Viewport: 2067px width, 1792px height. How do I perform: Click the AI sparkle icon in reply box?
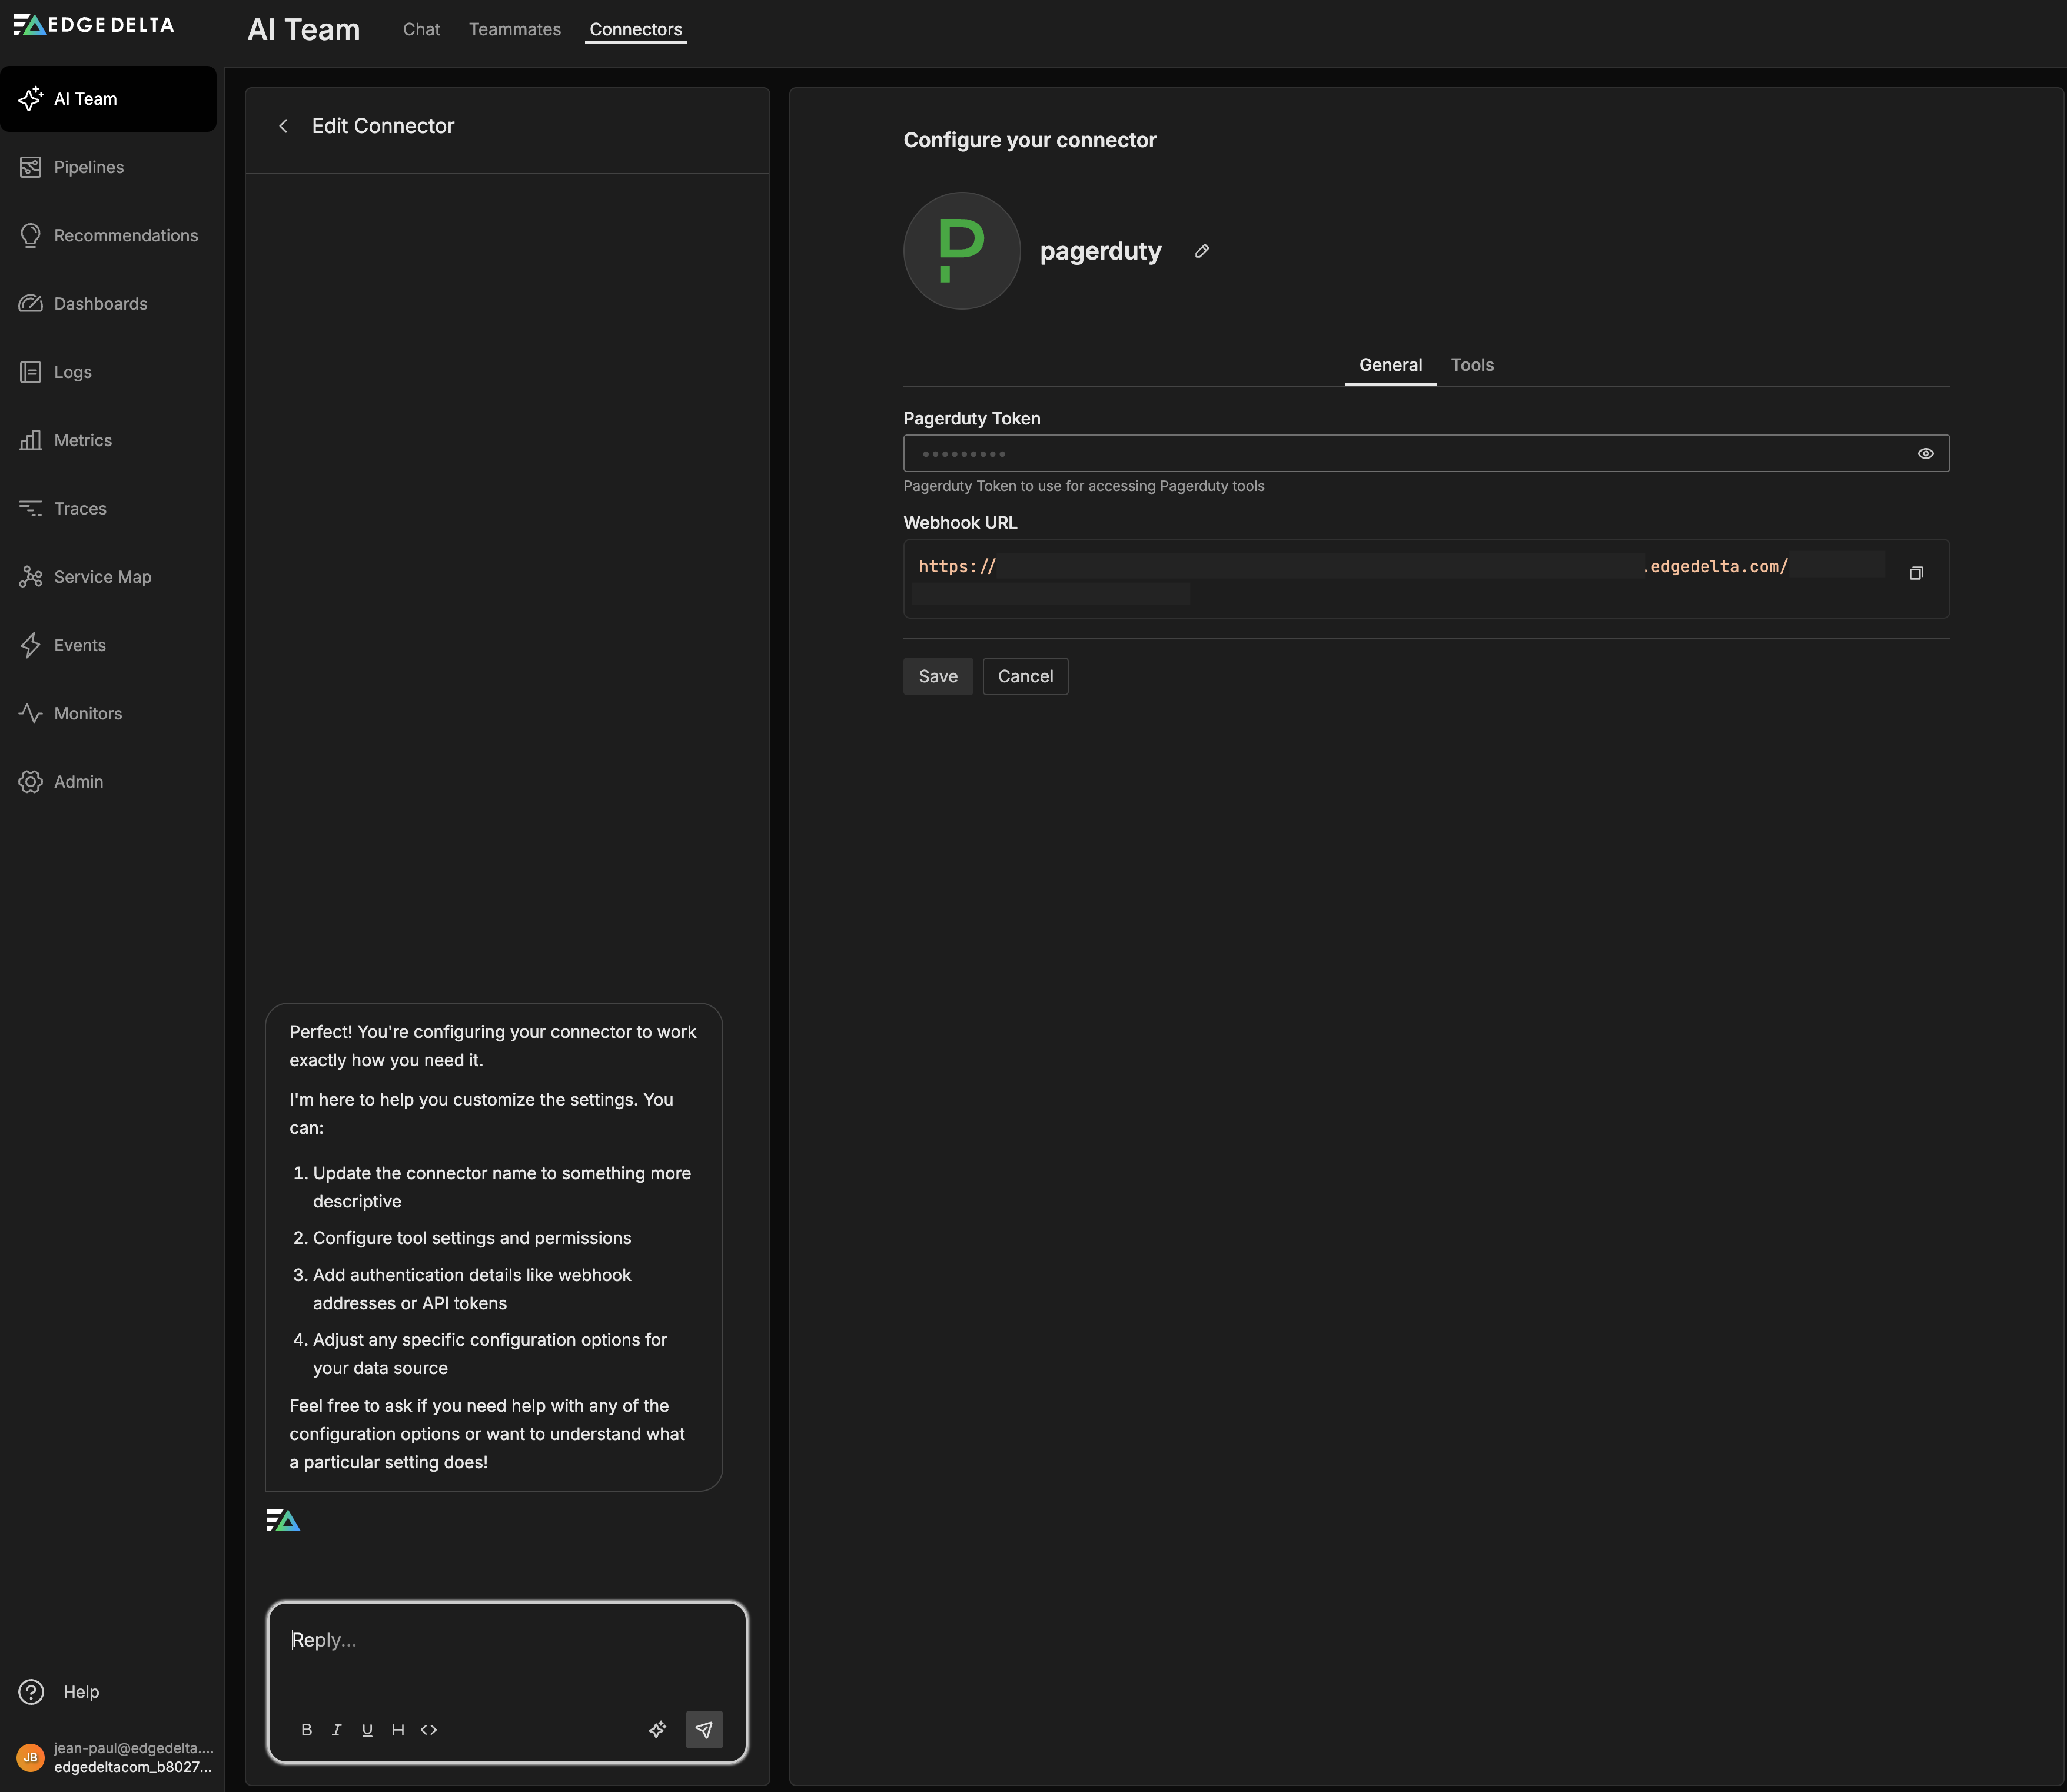tap(657, 1729)
